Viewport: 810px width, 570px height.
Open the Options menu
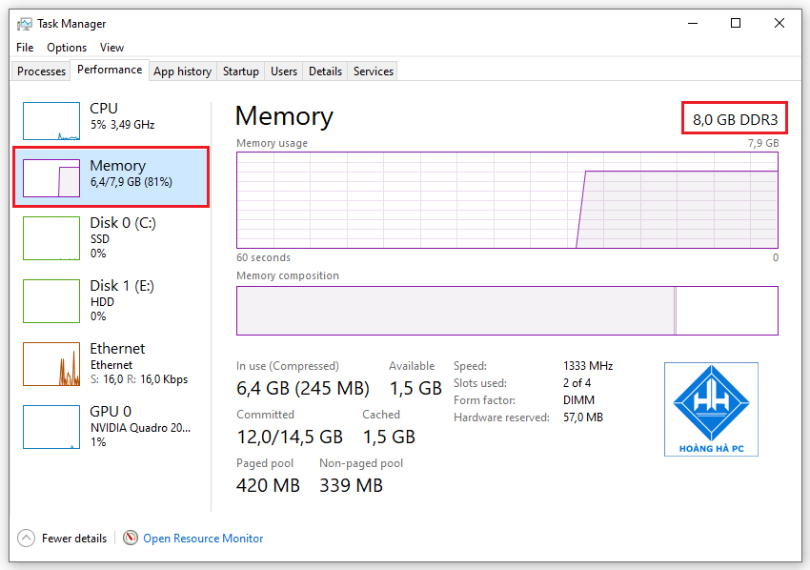(67, 47)
